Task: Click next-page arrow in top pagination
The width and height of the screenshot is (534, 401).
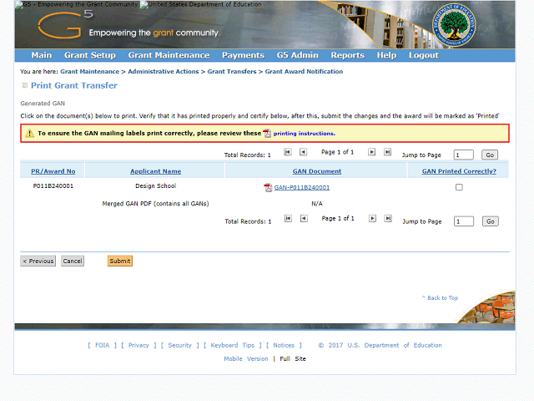Action: (x=371, y=152)
